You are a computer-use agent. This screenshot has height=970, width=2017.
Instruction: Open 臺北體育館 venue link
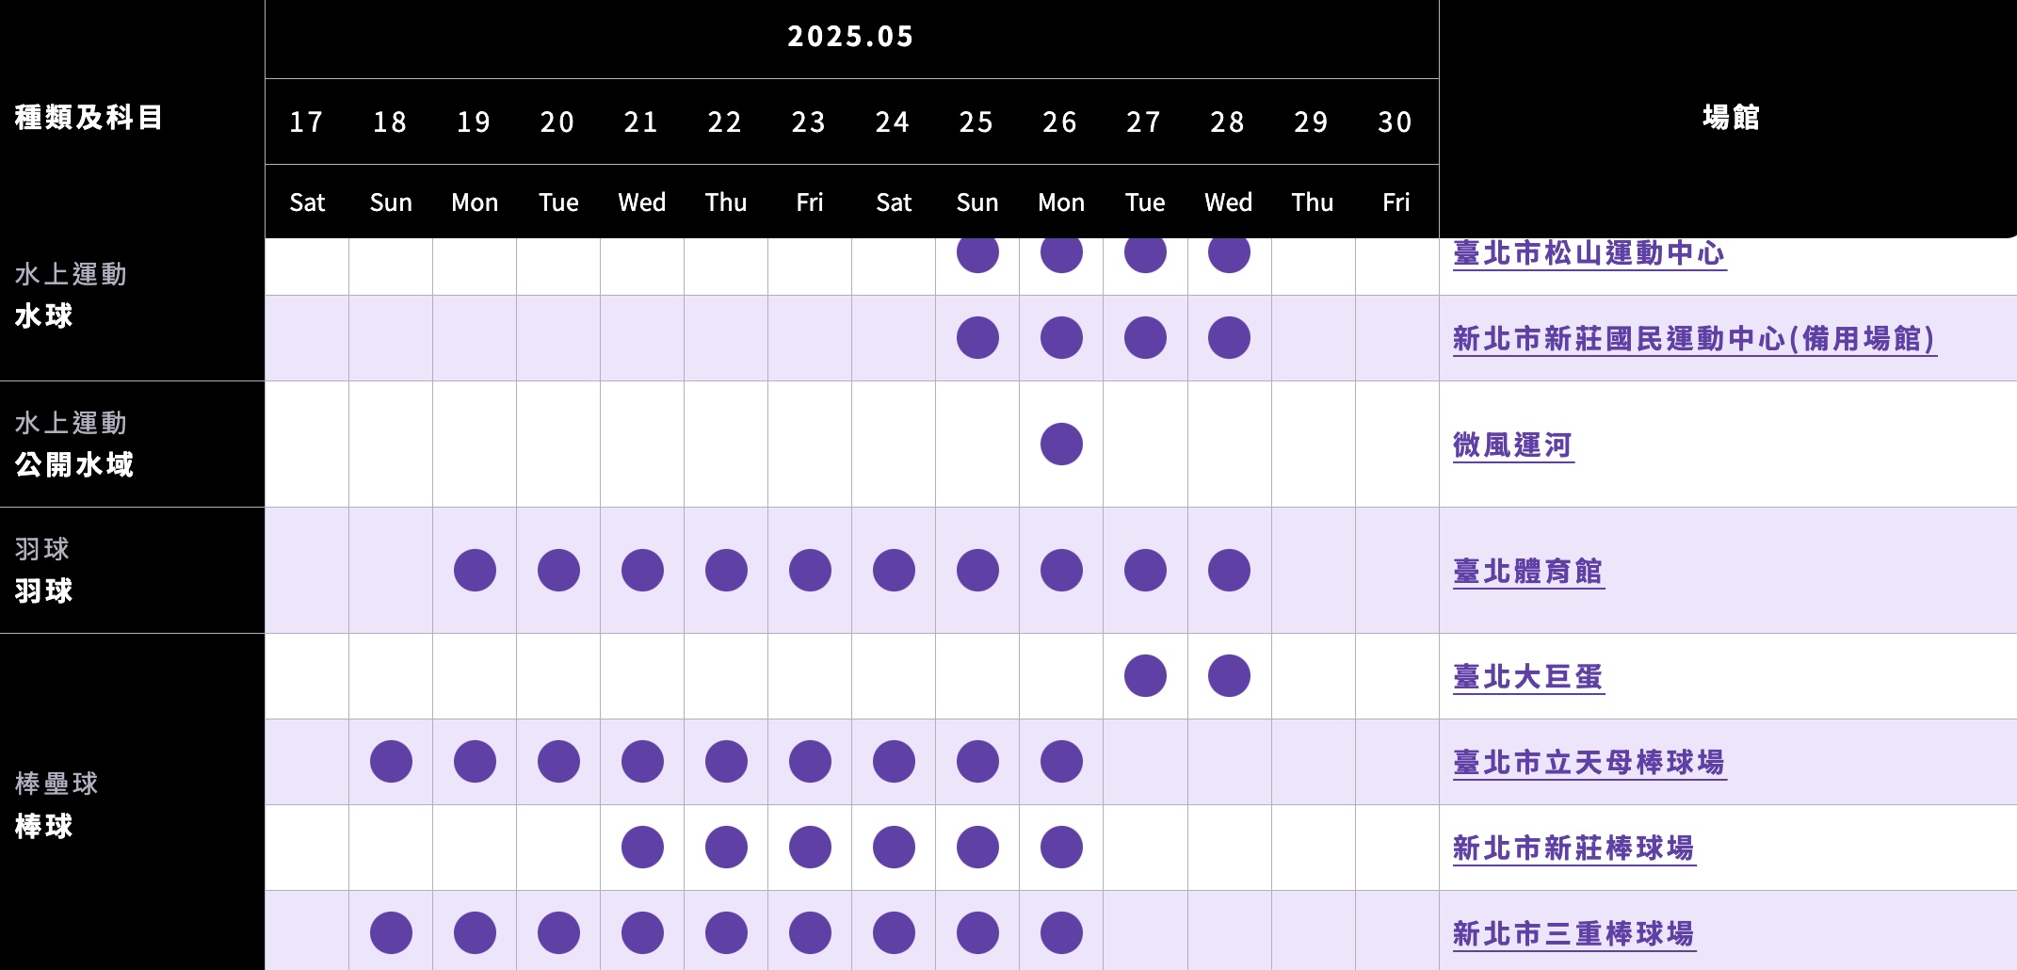click(1528, 572)
